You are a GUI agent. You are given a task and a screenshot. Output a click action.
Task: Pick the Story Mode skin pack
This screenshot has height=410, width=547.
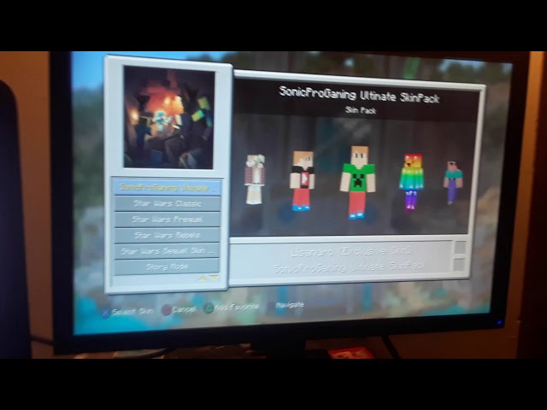(168, 267)
